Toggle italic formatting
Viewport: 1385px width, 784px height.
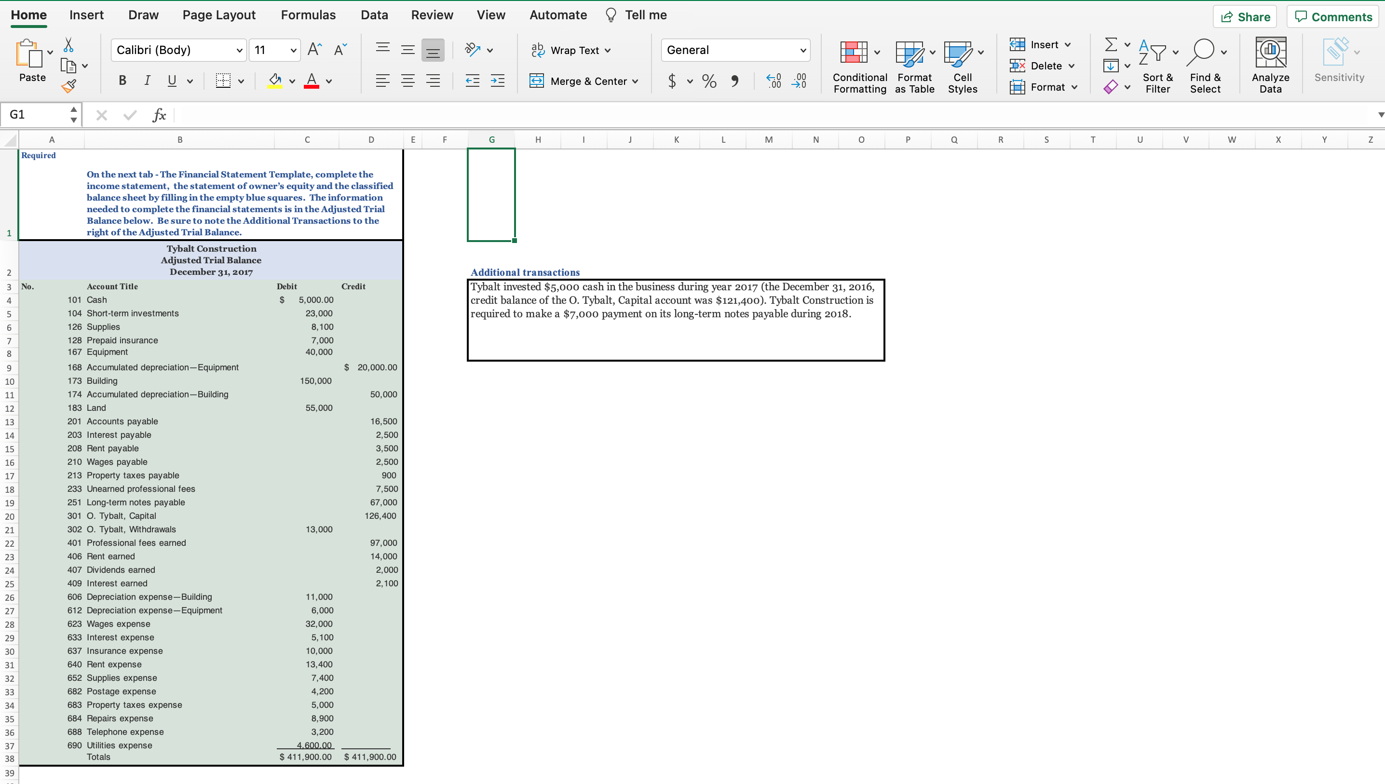pos(147,80)
